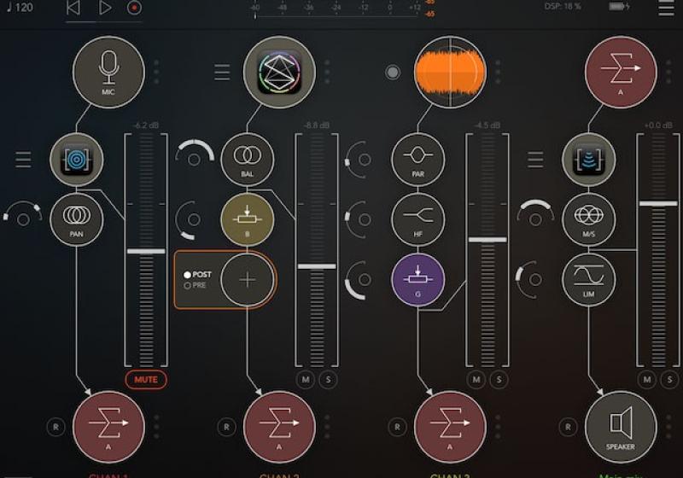Toggle the red MUTE button on channel 1
The height and width of the screenshot is (478, 683).
click(146, 379)
